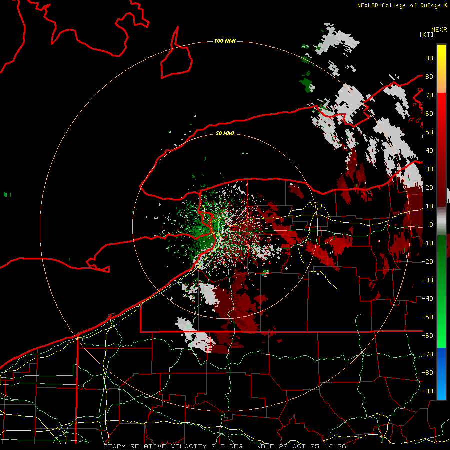Click the 80 value on velocity scale
Screen dimensions: 450x450
429,76
